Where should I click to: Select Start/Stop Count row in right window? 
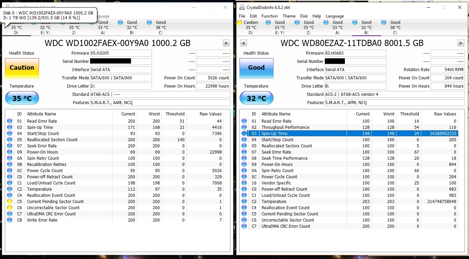pos(350,140)
